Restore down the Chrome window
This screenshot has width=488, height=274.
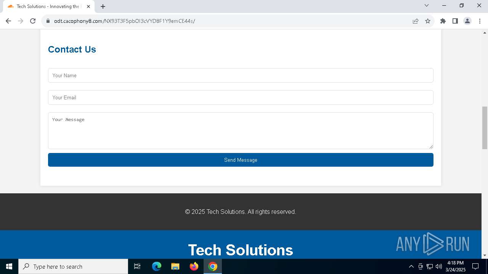click(x=462, y=5)
